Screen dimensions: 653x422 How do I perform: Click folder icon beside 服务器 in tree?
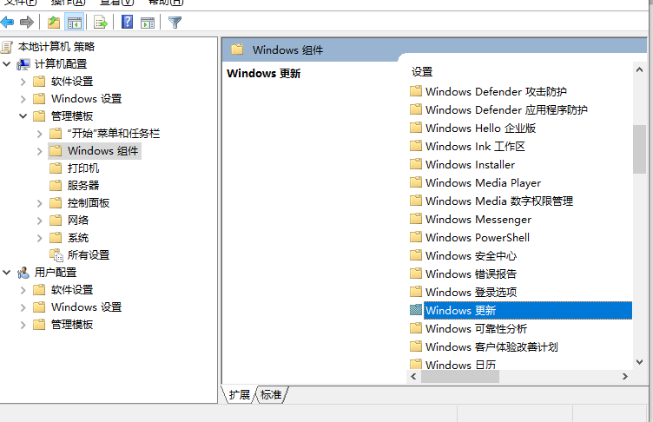point(56,185)
